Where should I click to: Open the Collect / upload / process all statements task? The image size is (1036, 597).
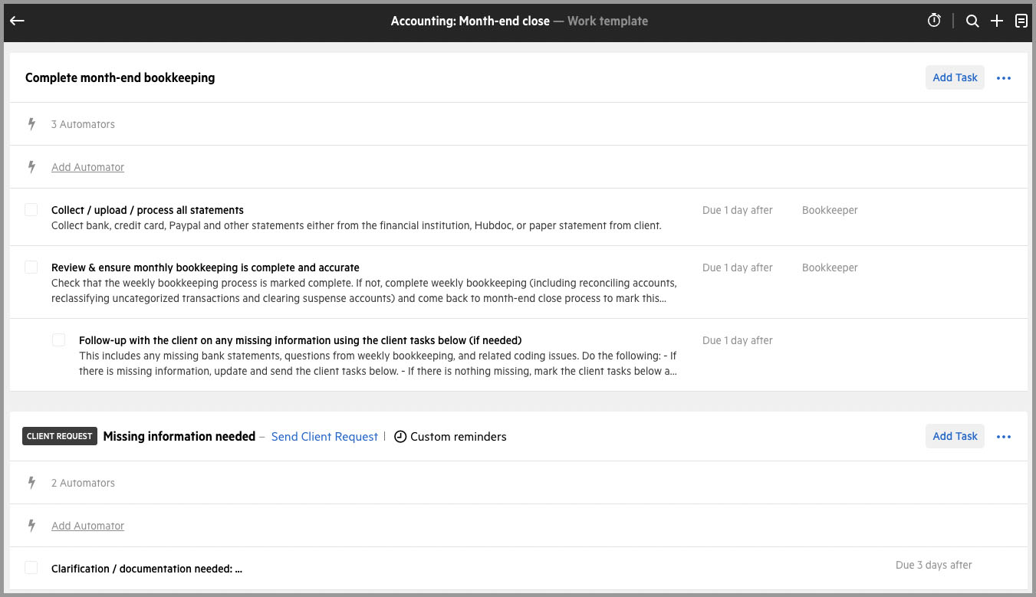coord(147,210)
